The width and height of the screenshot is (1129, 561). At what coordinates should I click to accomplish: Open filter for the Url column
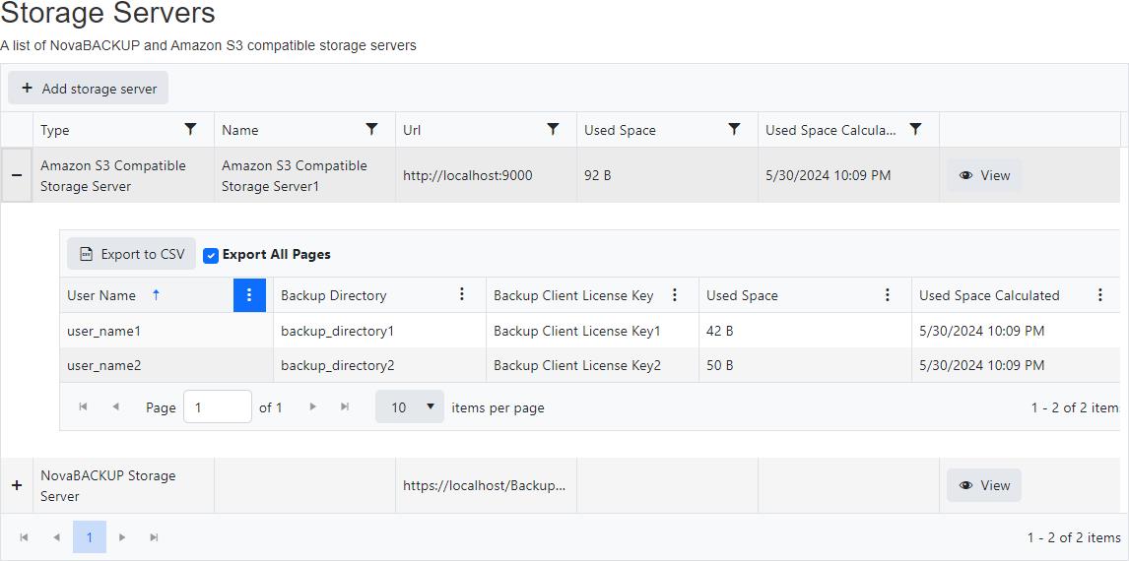[553, 129]
